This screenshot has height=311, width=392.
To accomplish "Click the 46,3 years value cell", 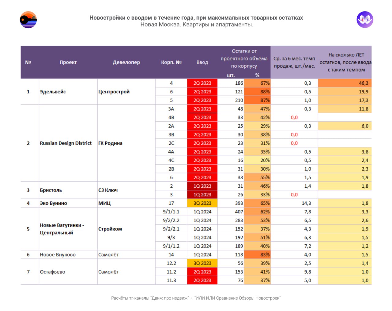I will pos(345,83).
